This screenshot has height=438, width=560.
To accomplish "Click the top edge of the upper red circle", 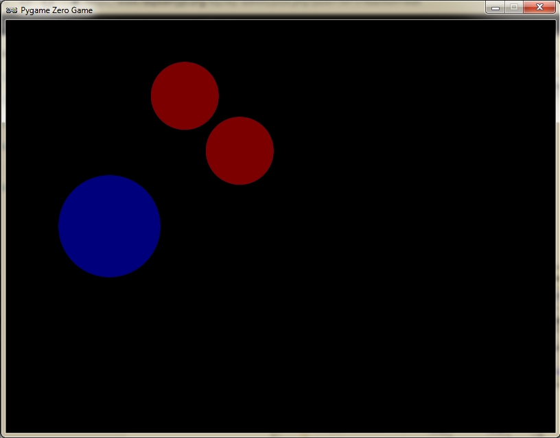I will click(x=185, y=63).
